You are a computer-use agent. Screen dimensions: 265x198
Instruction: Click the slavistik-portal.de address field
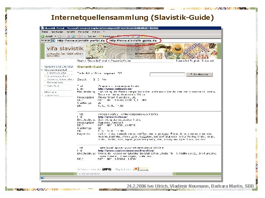(81, 41)
